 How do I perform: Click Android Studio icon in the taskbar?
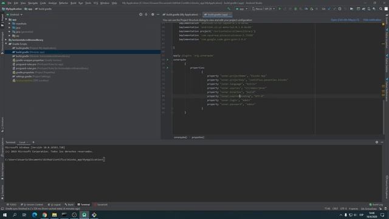coord(84,215)
